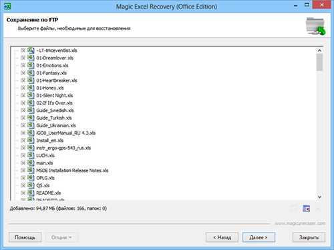Click the file icon beside 01-Honey.xls
The image size is (334, 250).
click(x=31, y=88)
